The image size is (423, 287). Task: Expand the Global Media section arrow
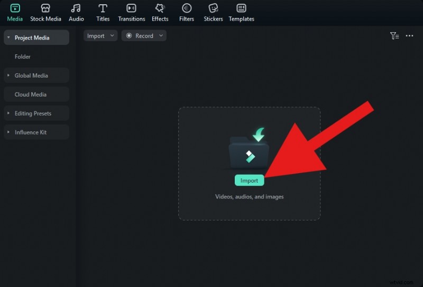tap(8, 75)
